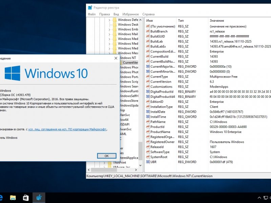Click the tree pane's scroll up arrow
This screenshot has width=271, height=203.
coord(141,20)
